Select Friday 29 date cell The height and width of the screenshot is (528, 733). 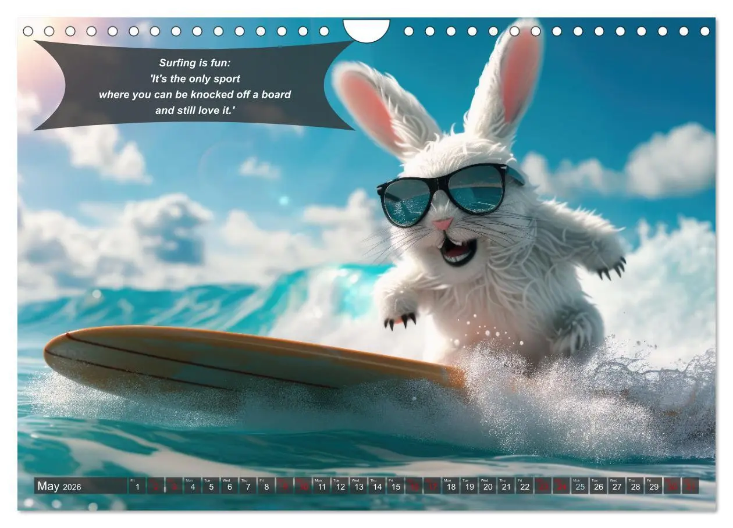(654, 486)
